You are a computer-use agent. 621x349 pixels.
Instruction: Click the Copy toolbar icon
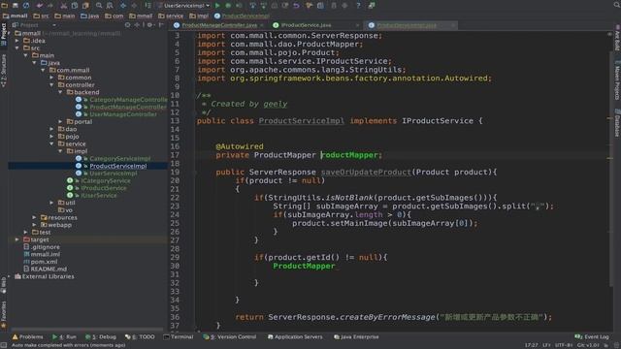pos(75,6)
